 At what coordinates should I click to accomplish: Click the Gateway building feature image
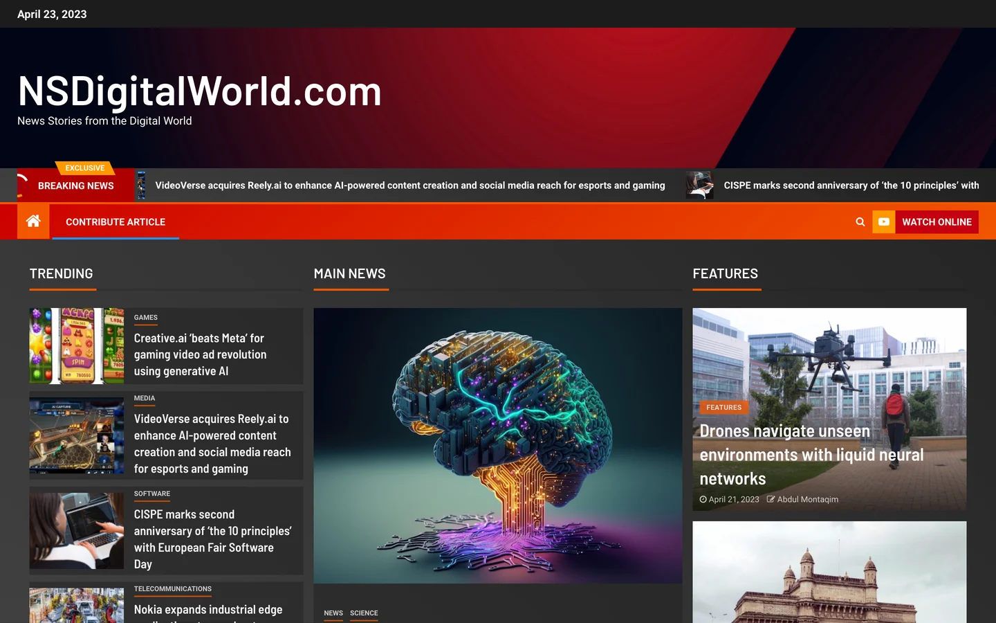[x=829, y=572]
